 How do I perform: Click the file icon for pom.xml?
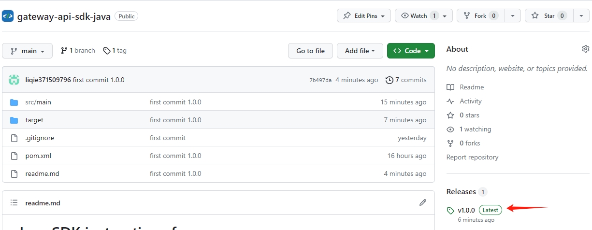point(14,156)
